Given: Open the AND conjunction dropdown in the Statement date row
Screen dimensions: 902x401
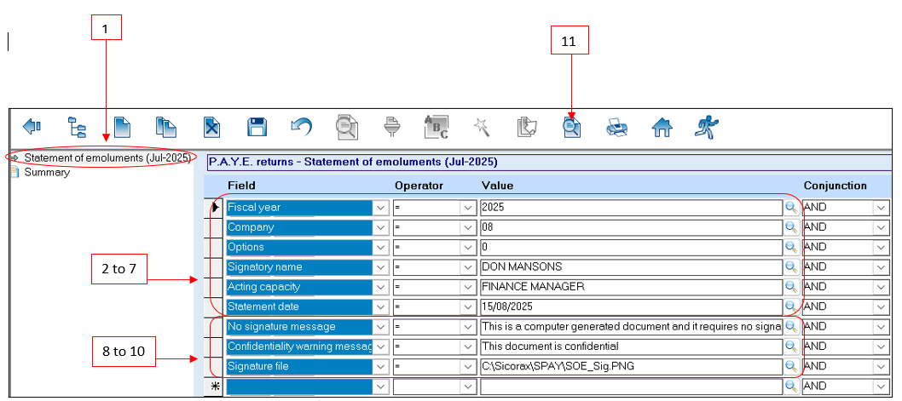Looking at the screenshot, I should (x=882, y=306).
